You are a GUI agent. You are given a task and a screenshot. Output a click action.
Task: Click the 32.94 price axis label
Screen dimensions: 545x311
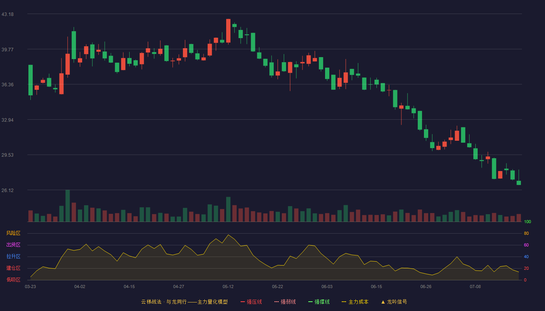click(8, 120)
